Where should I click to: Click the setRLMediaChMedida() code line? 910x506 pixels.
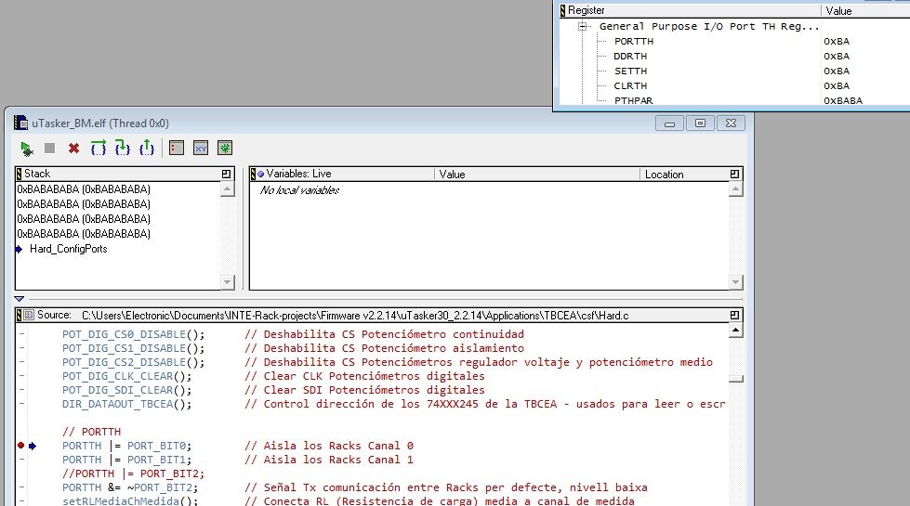(130, 500)
